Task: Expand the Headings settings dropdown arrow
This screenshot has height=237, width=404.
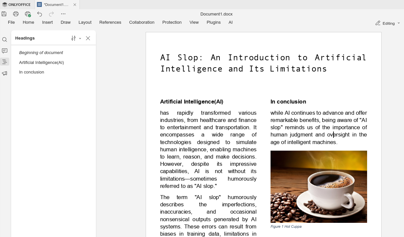Action: point(80,39)
